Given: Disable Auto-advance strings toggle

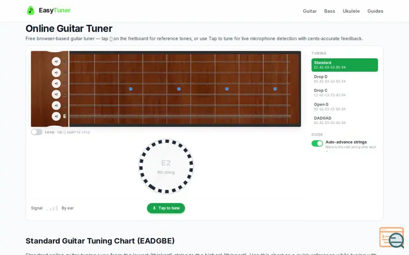Looking at the screenshot, I should click(317, 143).
